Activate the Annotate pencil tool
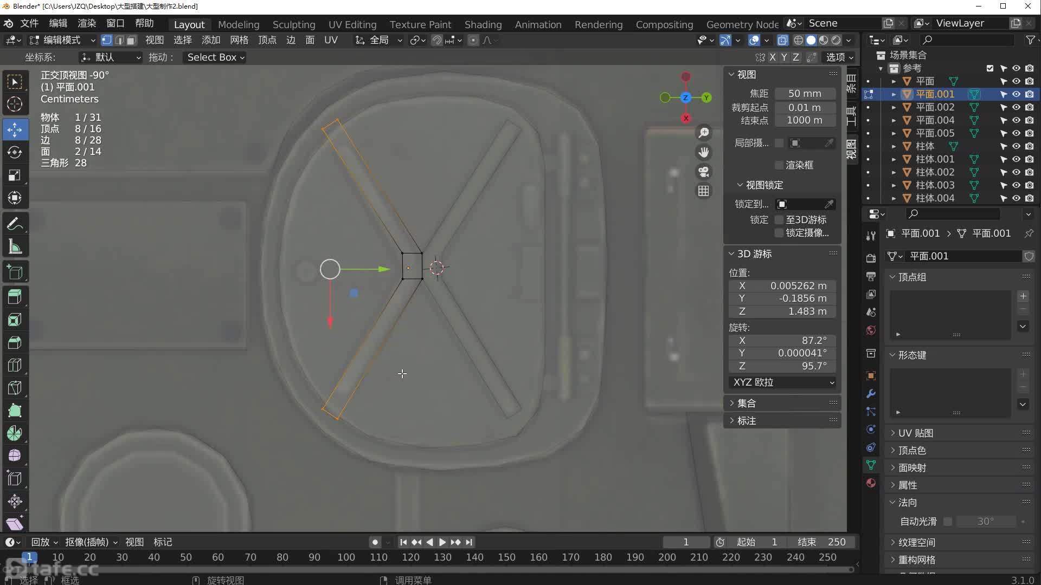The width and height of the screenshot is (1041, 585). point(15,224)
